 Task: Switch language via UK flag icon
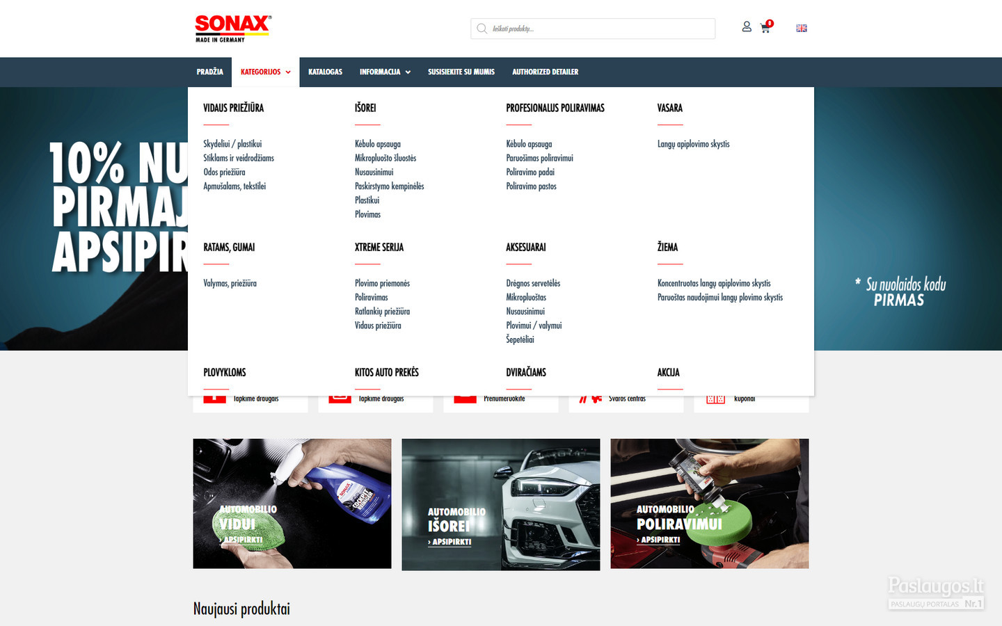pos(802,29)
